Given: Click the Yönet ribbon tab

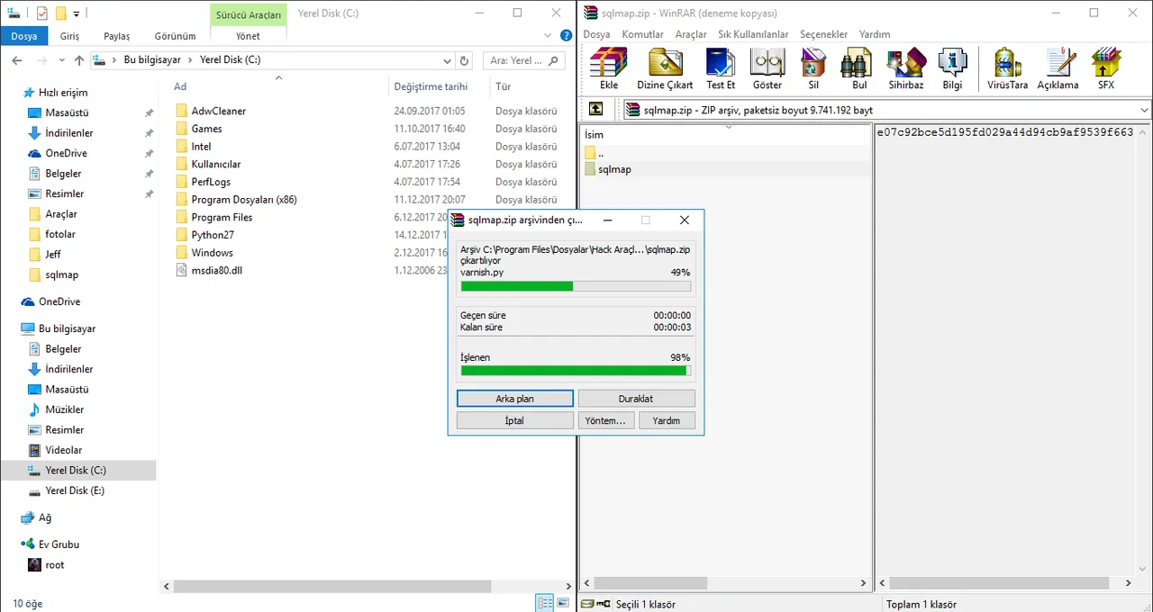Looking at the screenshot, I should tap(248, 36).
